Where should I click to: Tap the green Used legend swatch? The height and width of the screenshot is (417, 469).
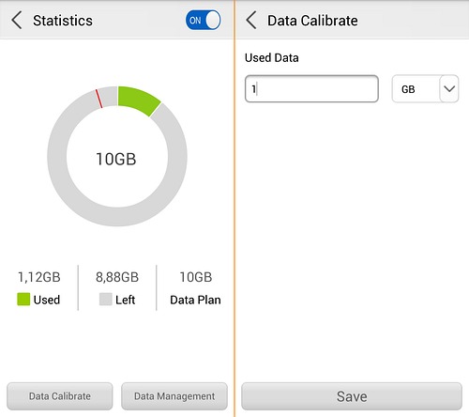tap(23, 300)
